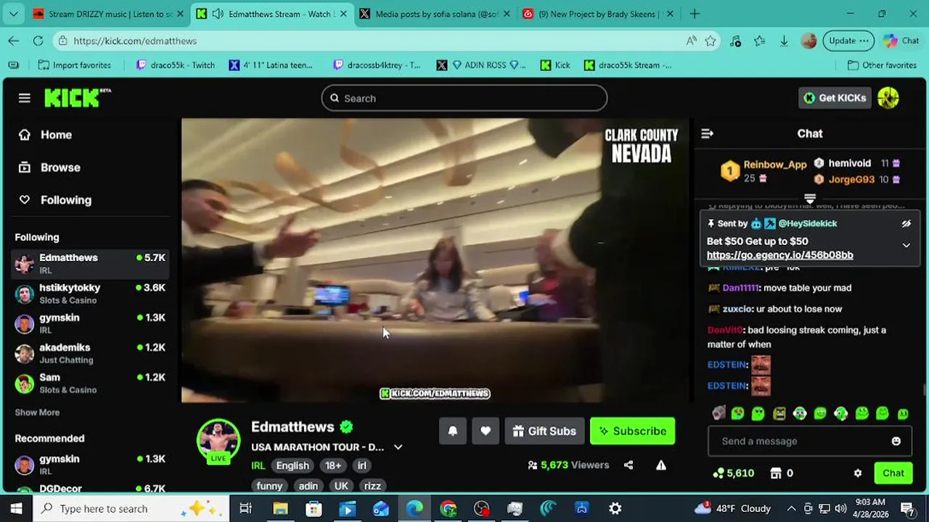
Task: Open chat settings gear icon
Action: coord(858,473)
